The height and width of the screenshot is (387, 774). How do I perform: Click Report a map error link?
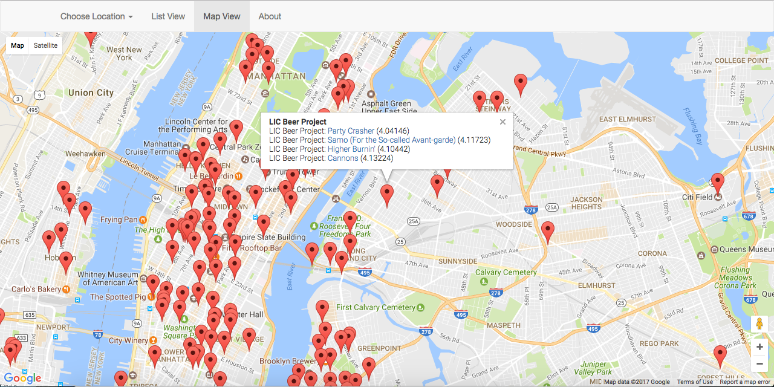pos(745,382)
